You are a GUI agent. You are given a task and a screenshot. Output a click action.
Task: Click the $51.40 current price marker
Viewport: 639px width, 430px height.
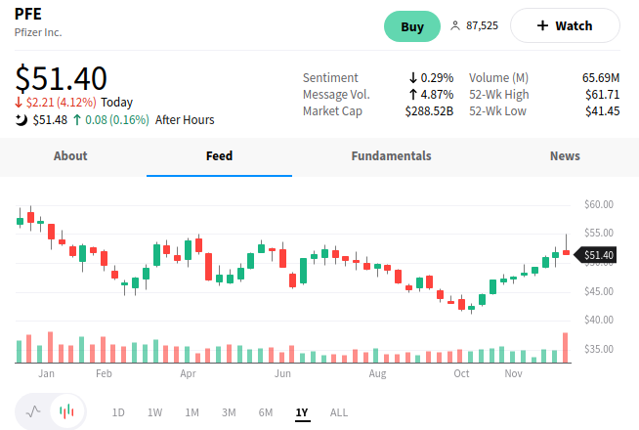597,255
